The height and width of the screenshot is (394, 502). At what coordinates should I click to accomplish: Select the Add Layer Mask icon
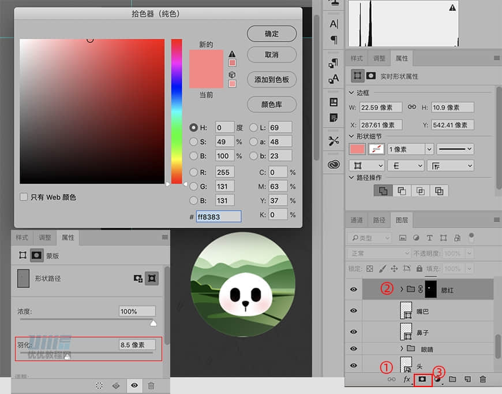pos(421,380)
